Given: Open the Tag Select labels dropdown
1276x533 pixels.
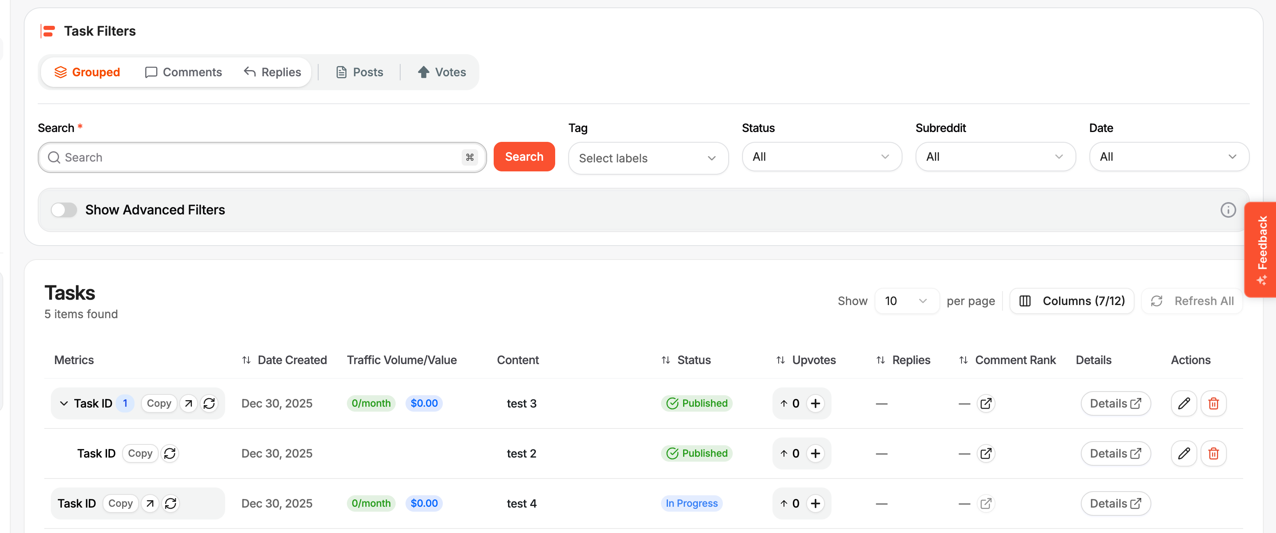Looking at the screenshot, I should [647, 158].
